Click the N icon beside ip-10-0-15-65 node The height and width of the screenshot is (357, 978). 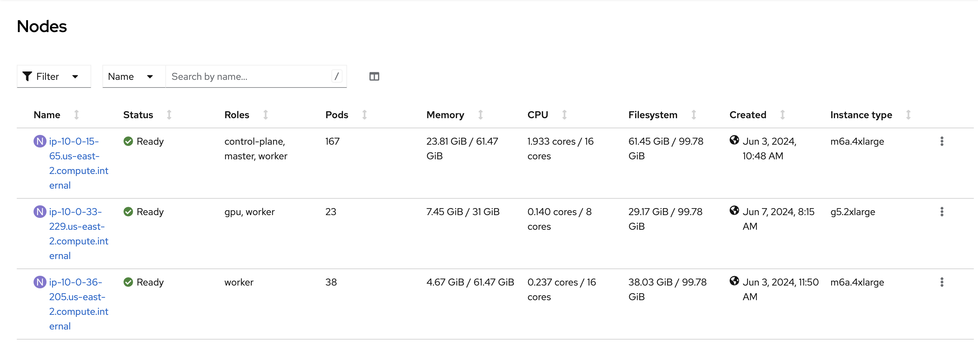point(40,141)
